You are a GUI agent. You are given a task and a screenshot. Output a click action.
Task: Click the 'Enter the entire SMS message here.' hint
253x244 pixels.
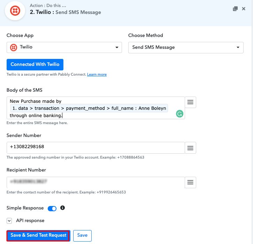click(37, 123)
